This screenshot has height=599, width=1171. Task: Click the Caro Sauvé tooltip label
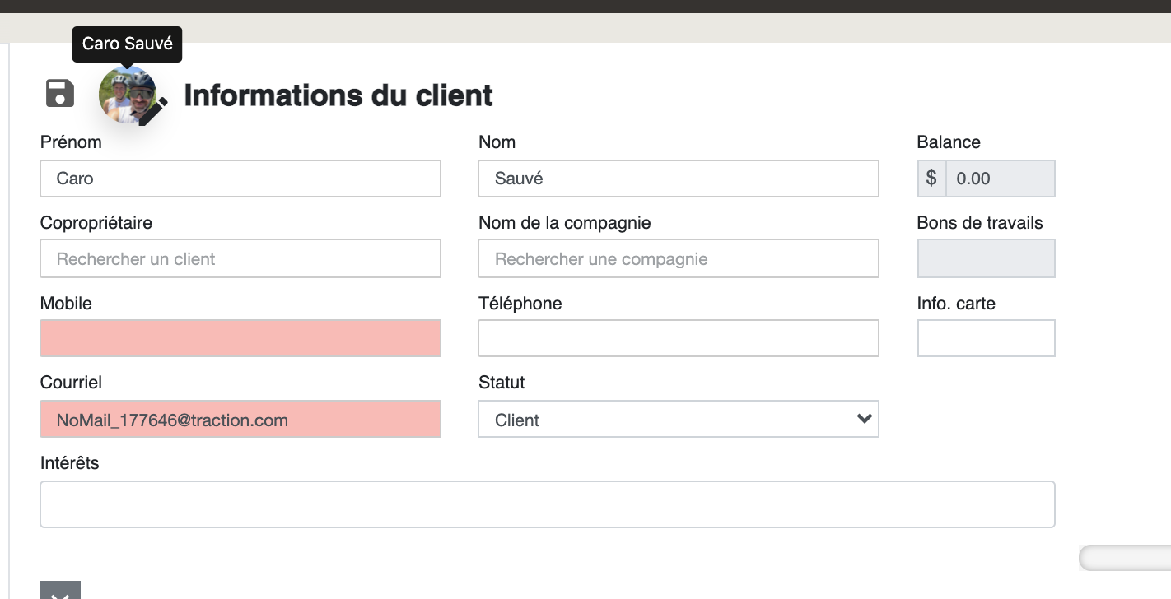pos(128,44)
